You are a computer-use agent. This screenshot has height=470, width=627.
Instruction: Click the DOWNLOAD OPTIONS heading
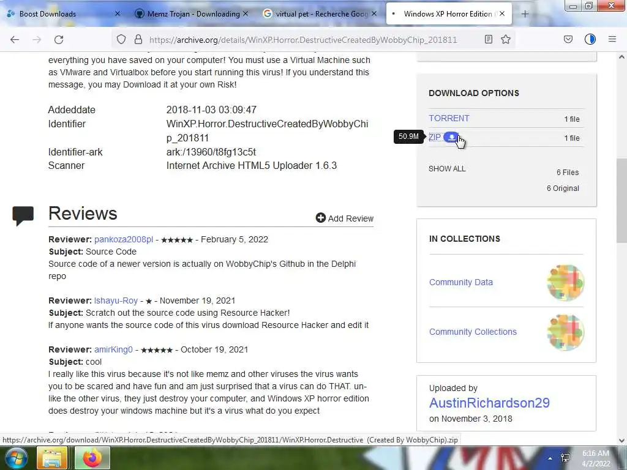474,93
